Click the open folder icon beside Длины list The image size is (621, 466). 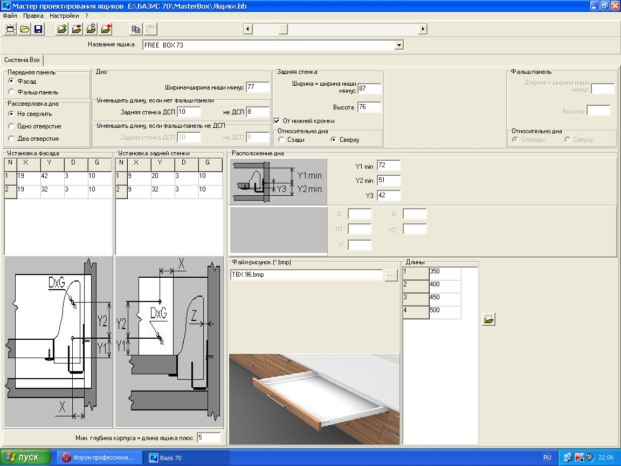(489, 319)
